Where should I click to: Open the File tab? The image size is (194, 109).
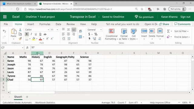click(x=6, y=24)
